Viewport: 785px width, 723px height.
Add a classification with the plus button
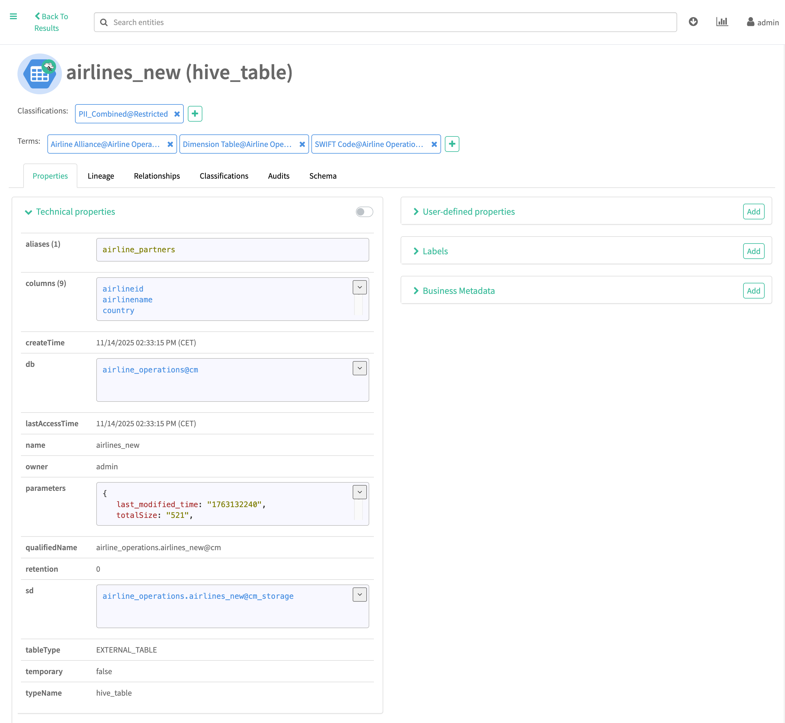(x=195, y=114)
